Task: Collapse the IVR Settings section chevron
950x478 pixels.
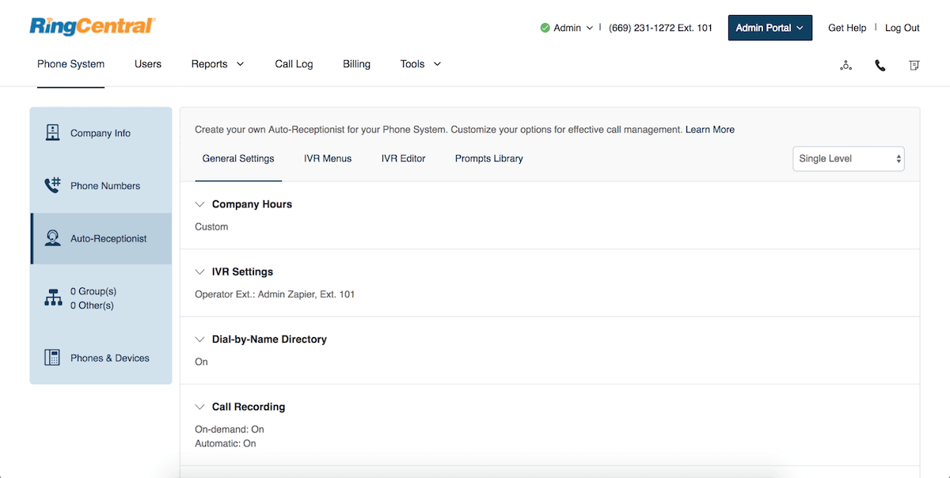Action: click(199, 271)
